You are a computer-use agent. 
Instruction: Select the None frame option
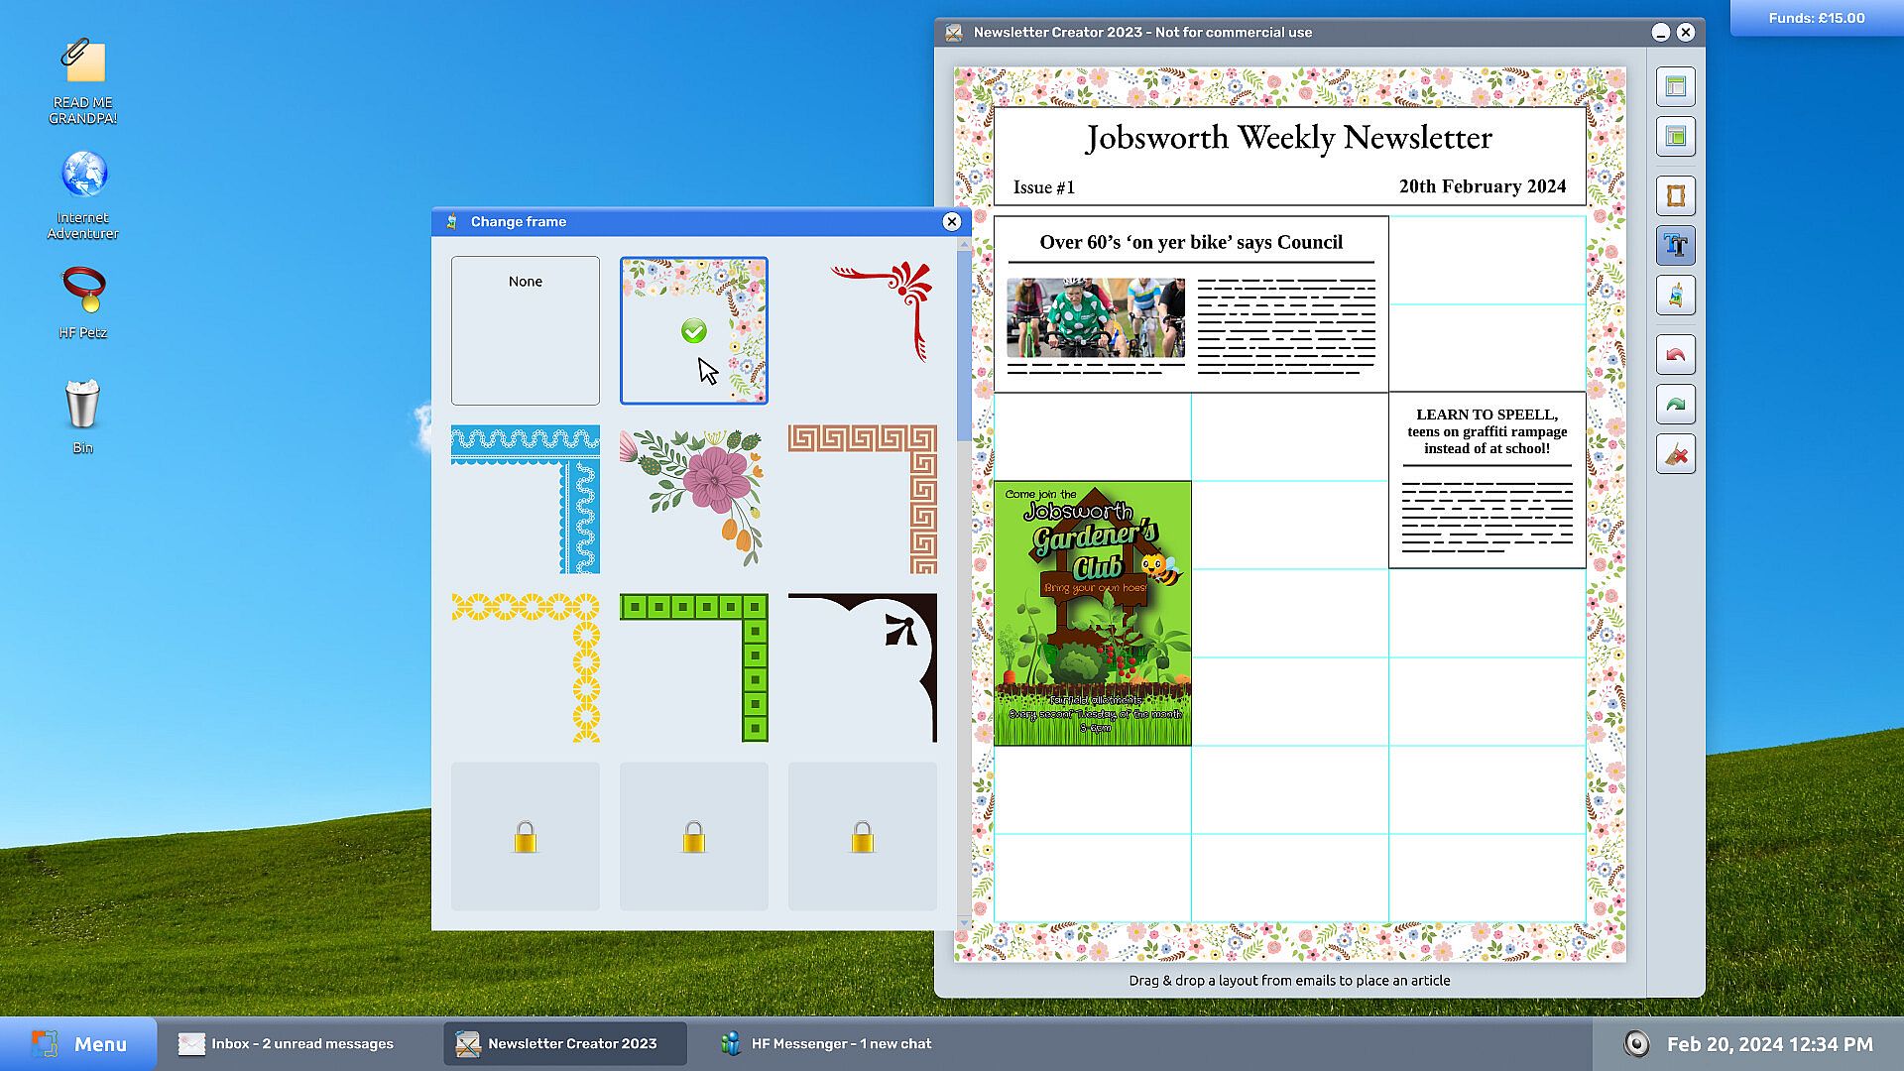point(525,330)
